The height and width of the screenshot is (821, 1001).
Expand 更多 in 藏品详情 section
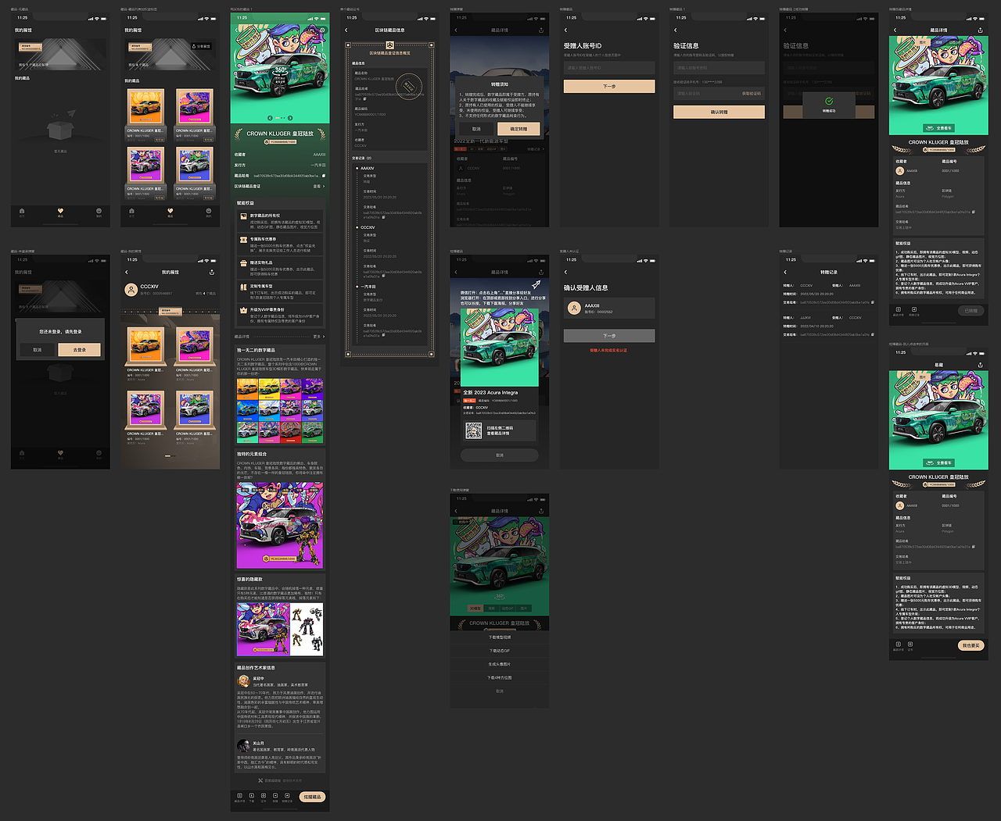coord(318,337)
